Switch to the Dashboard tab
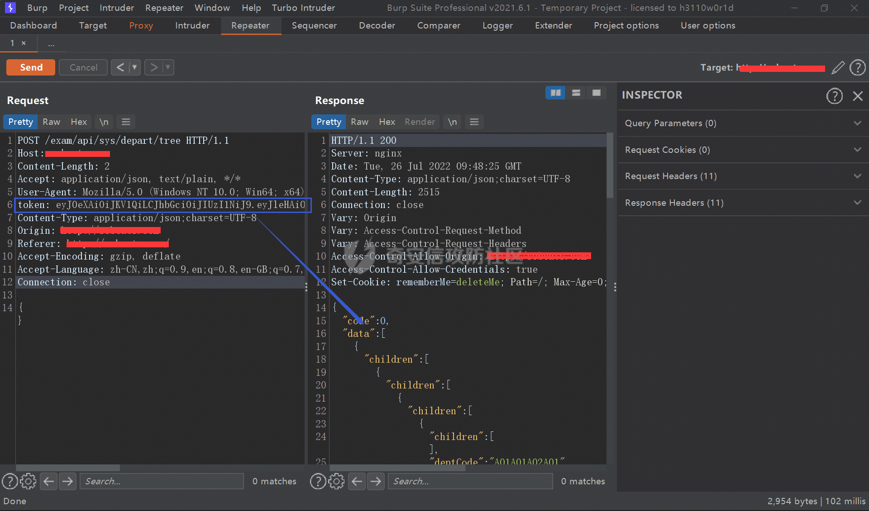The width and height of the screenshot is (869, 511). click(33, 25)
